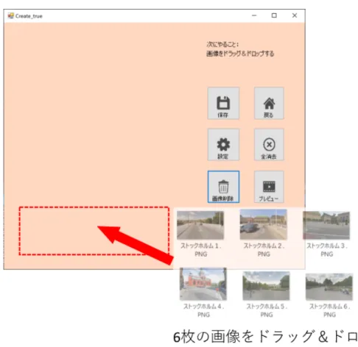Click the 保存 save button with floppy icon
Viewport: 358px width, 347px height.
223,103
